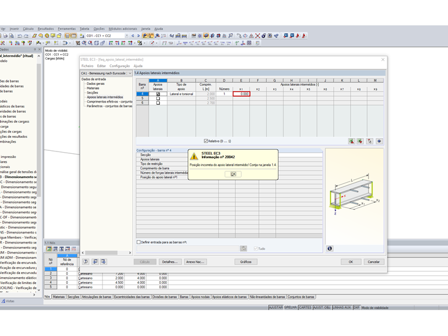Image resolution: width=448 pixels, height=336 pixels.
Task: Toggle GRELHA in the status bar
Action: click(290, 308)
